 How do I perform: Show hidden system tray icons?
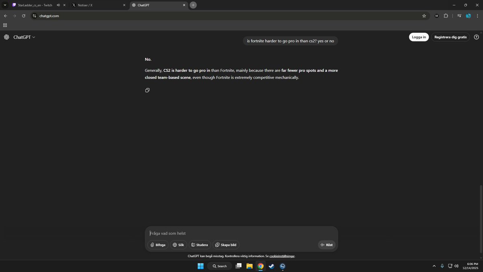click(x=434, y=266)
